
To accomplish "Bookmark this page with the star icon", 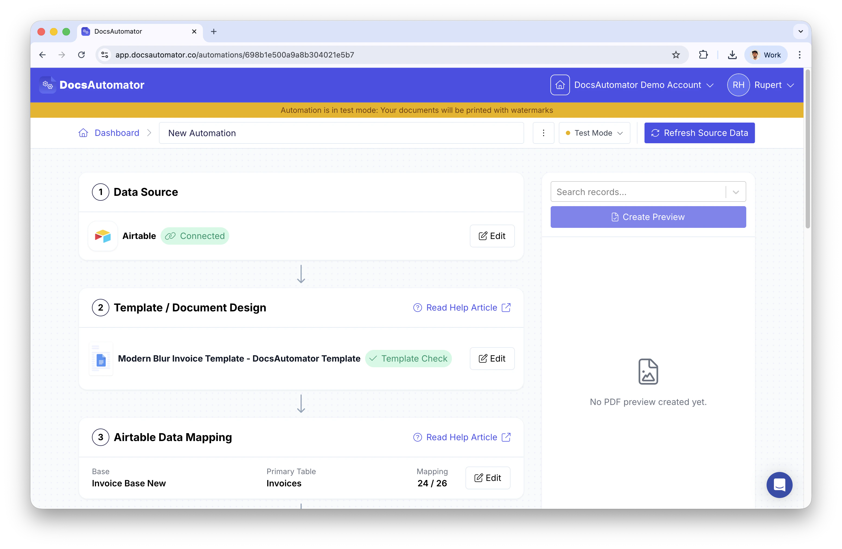I will coord(676,55).
